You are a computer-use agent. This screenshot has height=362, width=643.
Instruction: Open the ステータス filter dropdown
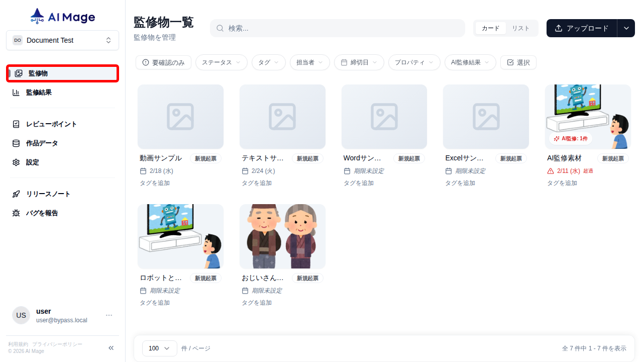(x=221, y=62)
